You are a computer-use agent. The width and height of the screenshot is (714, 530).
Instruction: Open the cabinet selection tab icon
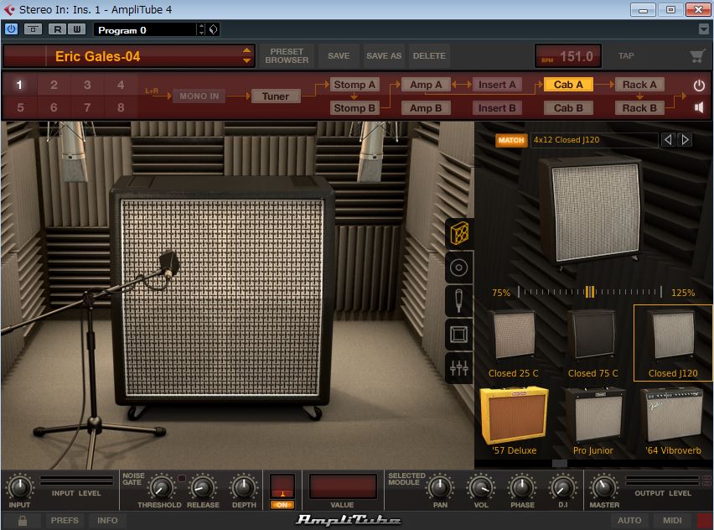coord(458,231)
